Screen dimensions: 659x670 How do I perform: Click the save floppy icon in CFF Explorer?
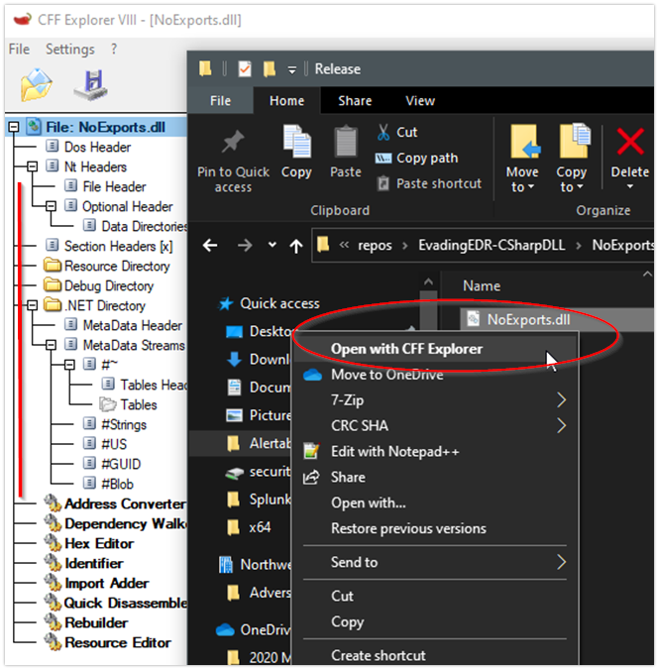[x=91, y=84]
